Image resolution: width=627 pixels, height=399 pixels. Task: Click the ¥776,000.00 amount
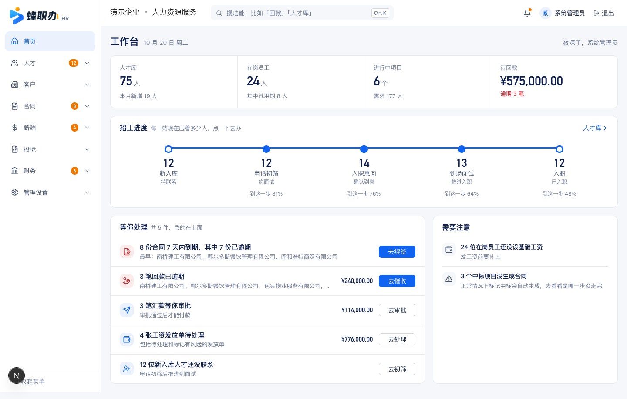click(357, 339)
